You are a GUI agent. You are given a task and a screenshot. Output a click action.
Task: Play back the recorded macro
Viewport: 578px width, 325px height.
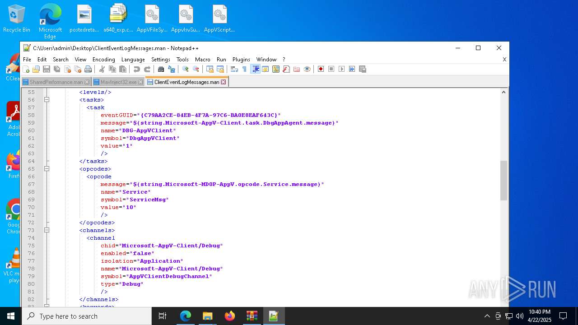[x=341, y=69]
